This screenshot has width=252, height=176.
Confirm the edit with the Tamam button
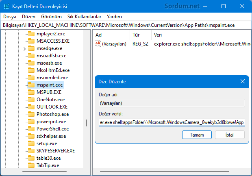click(x=197, y=135)
